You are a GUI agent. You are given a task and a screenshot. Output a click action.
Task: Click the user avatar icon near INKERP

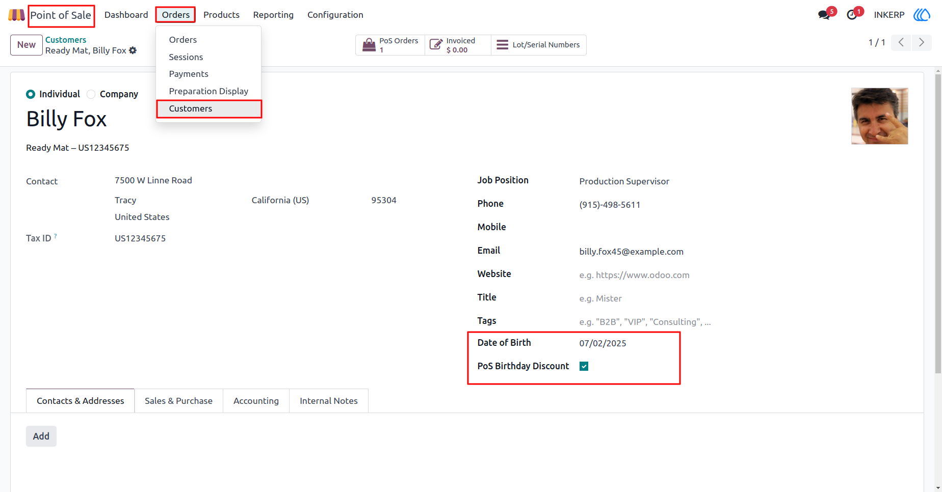[x=922, y=15]
